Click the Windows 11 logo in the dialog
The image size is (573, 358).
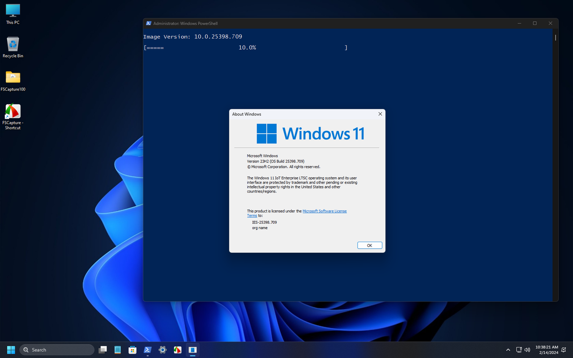tap(311, 133)
